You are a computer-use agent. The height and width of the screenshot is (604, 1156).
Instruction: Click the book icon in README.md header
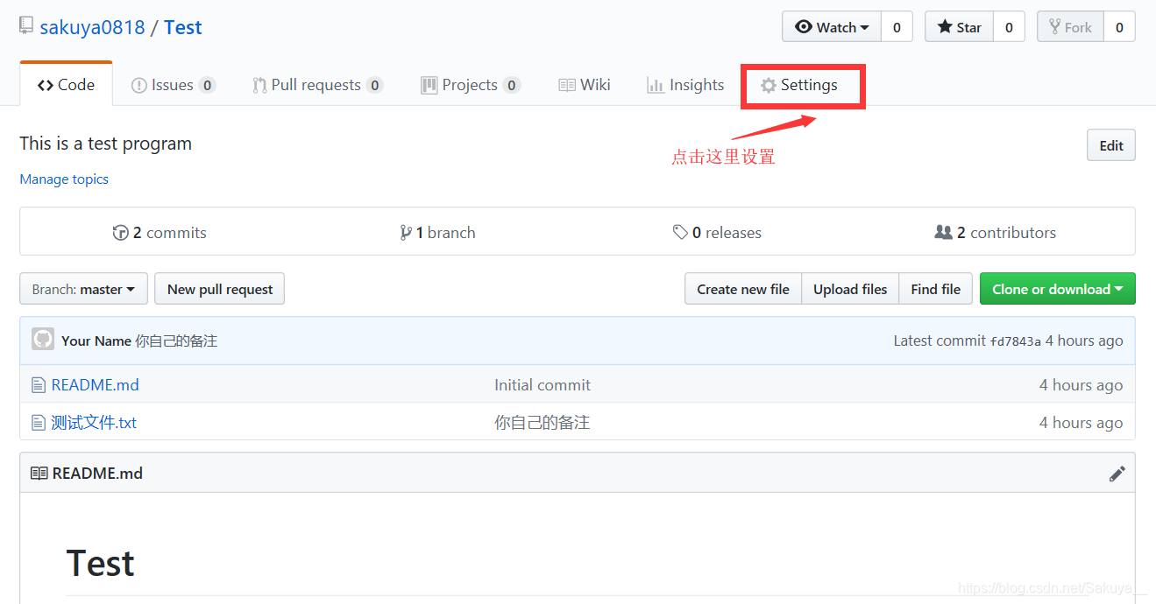[x=39, y=474]
